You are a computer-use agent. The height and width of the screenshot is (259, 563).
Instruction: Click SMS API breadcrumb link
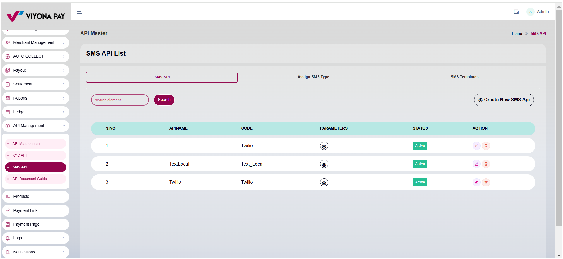pos(538,34)
